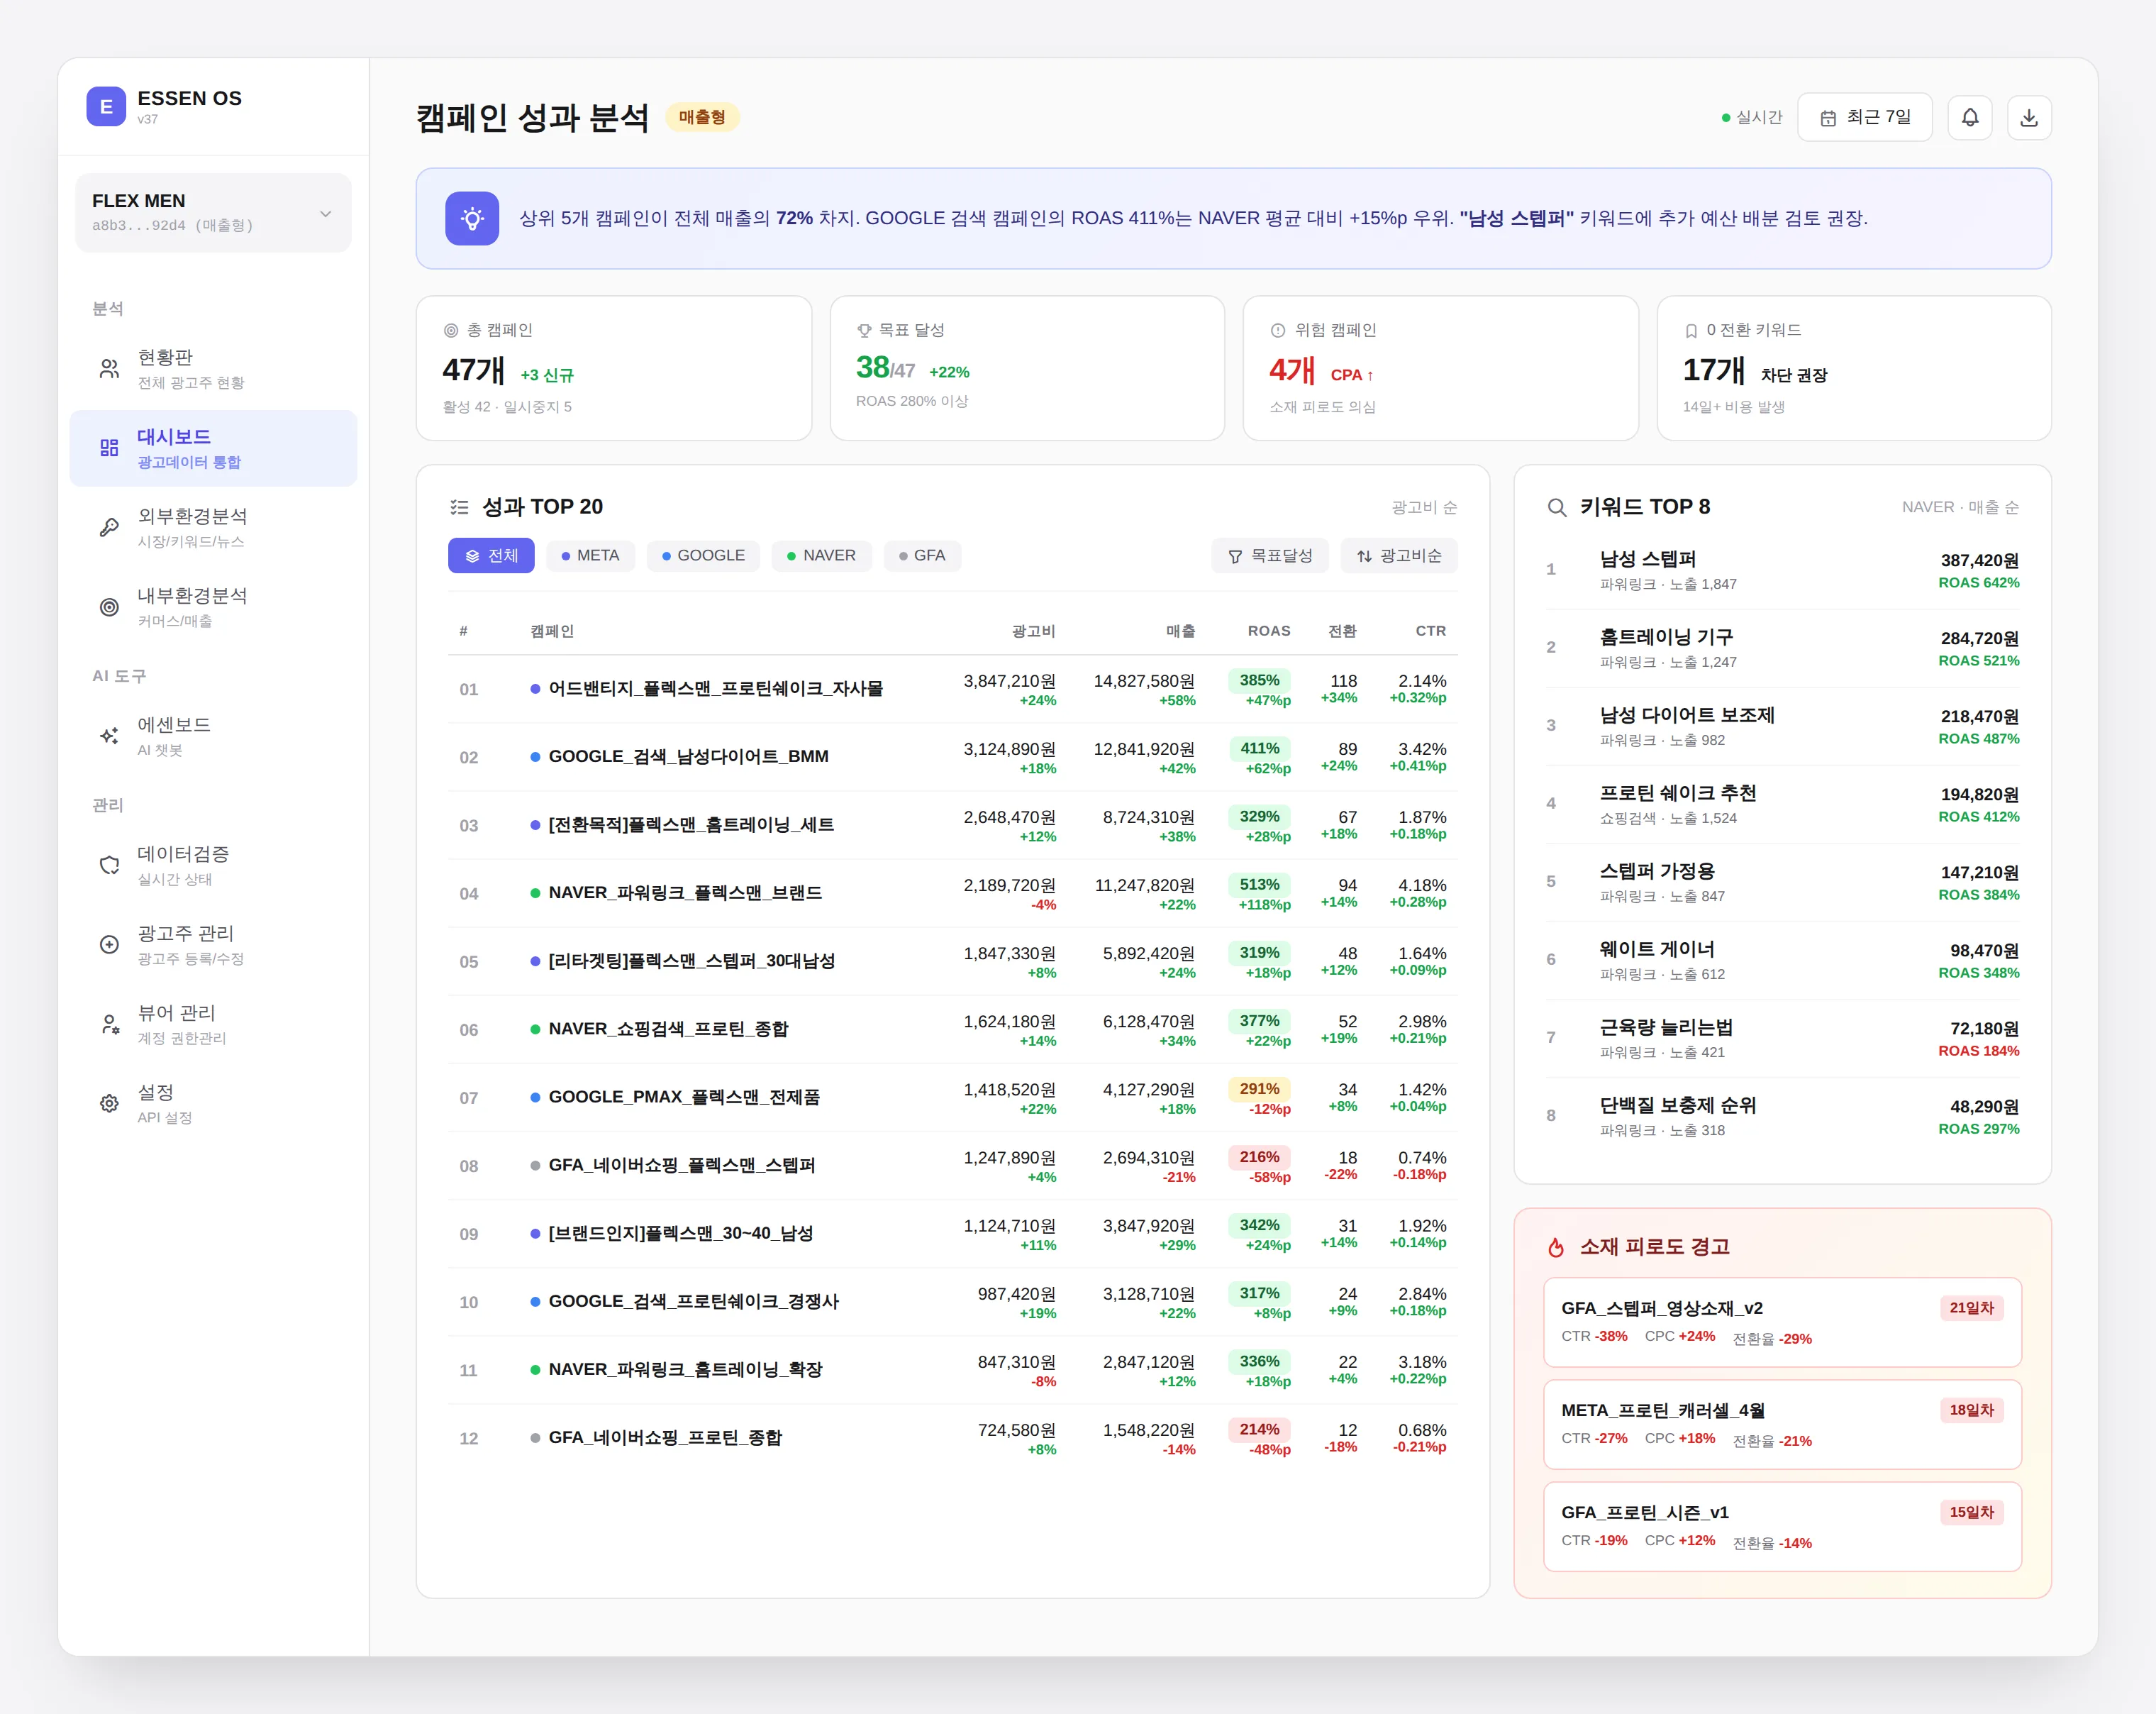The image size is (2156, 1714).
Task: Click the 위험 캠페인 alert icon
Action: coord(1277,330)
